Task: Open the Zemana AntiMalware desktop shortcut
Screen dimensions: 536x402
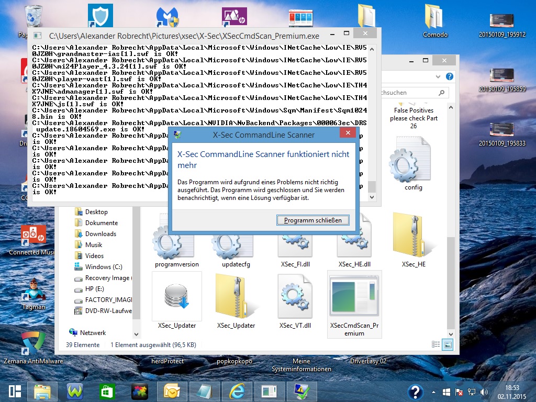Action: point(33,348)
